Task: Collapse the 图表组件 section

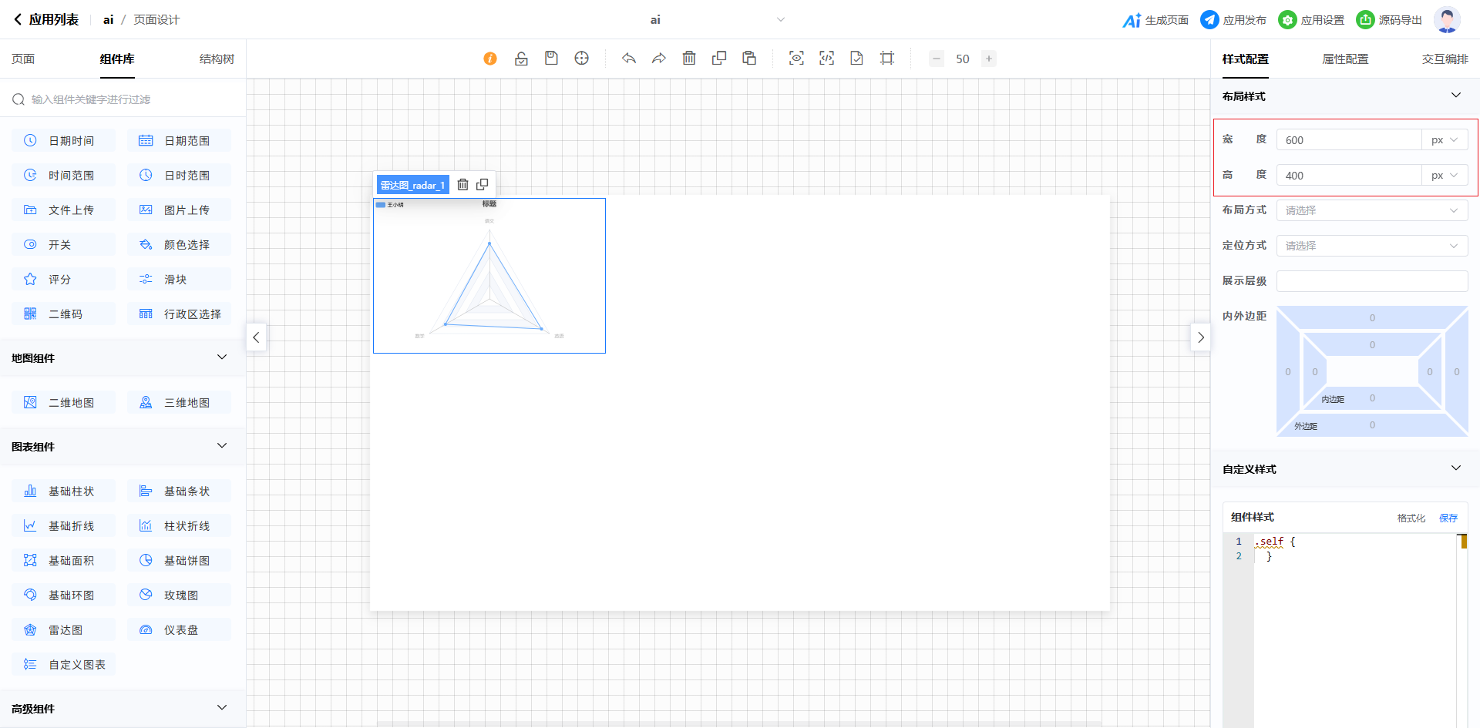Action: [222, 446]
